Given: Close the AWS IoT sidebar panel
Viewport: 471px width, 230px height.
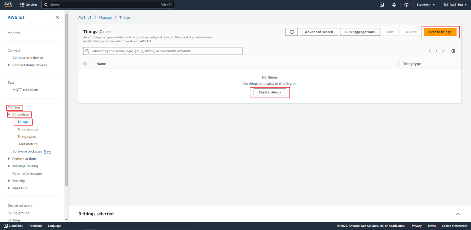Looking at the screenshot, I should pyautogui.click(x=57, y=17).
